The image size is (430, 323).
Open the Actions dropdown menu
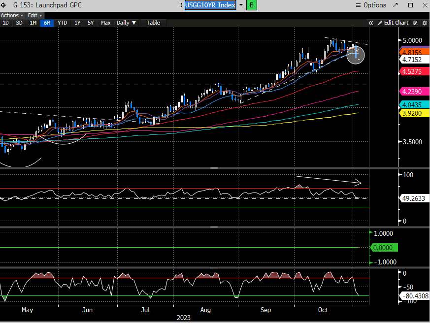click(x=12, y=15)
